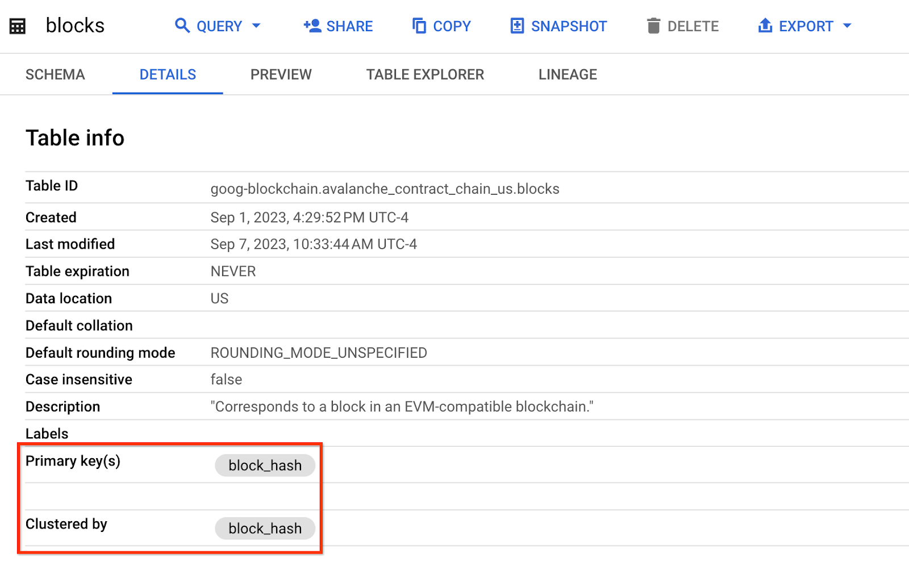
Task: Select the Lineage tab
Action: (567, 74)
